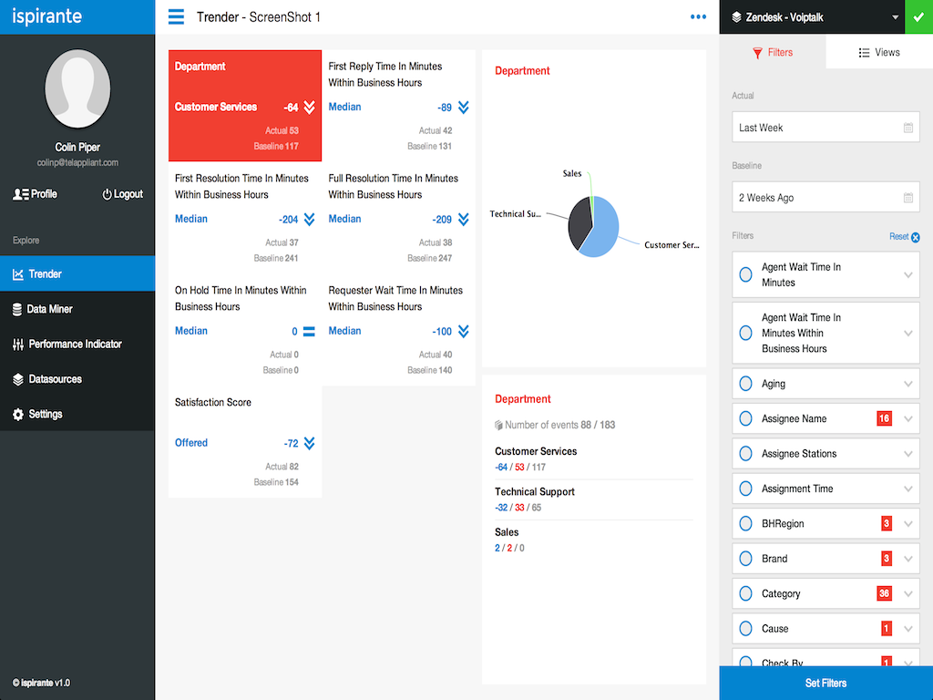Select the red Department Customer Services card
Viewport: 933px width, 700px height.
[x=245, y=106]
